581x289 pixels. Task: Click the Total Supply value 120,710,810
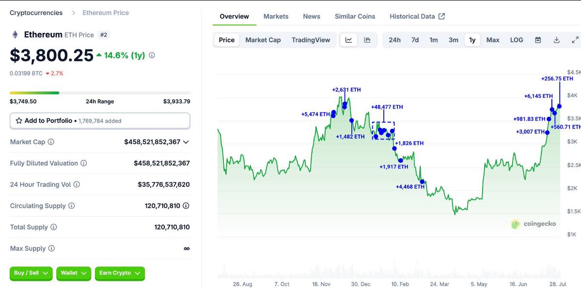point(172,227)
